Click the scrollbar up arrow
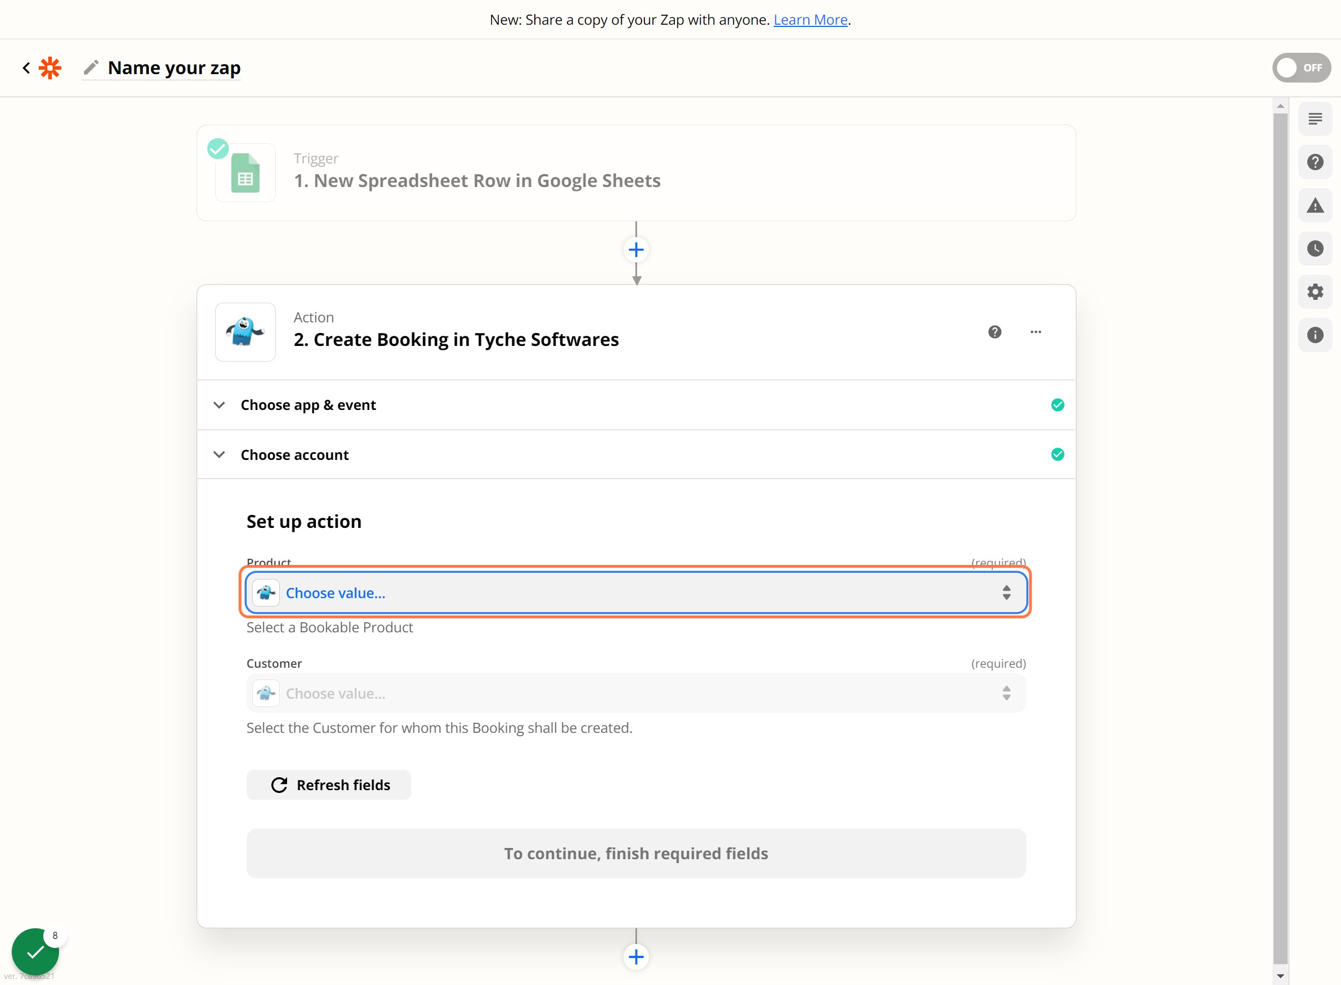The width and height of the screenshot is (1341, 985). pyautogui.click(x=1280, y=106)
